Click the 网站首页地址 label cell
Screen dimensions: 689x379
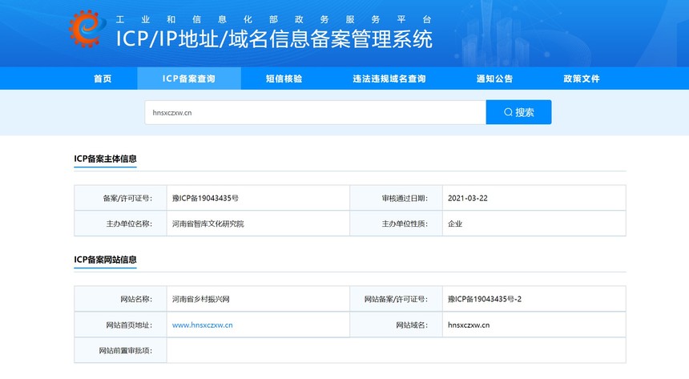pos(120,325)
